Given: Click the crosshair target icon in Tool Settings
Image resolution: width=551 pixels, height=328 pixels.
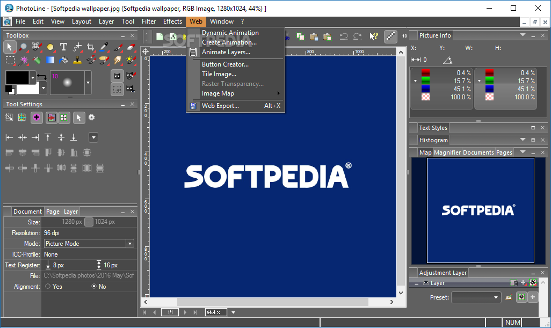Looking at the screenshot, I should [22, 117].
